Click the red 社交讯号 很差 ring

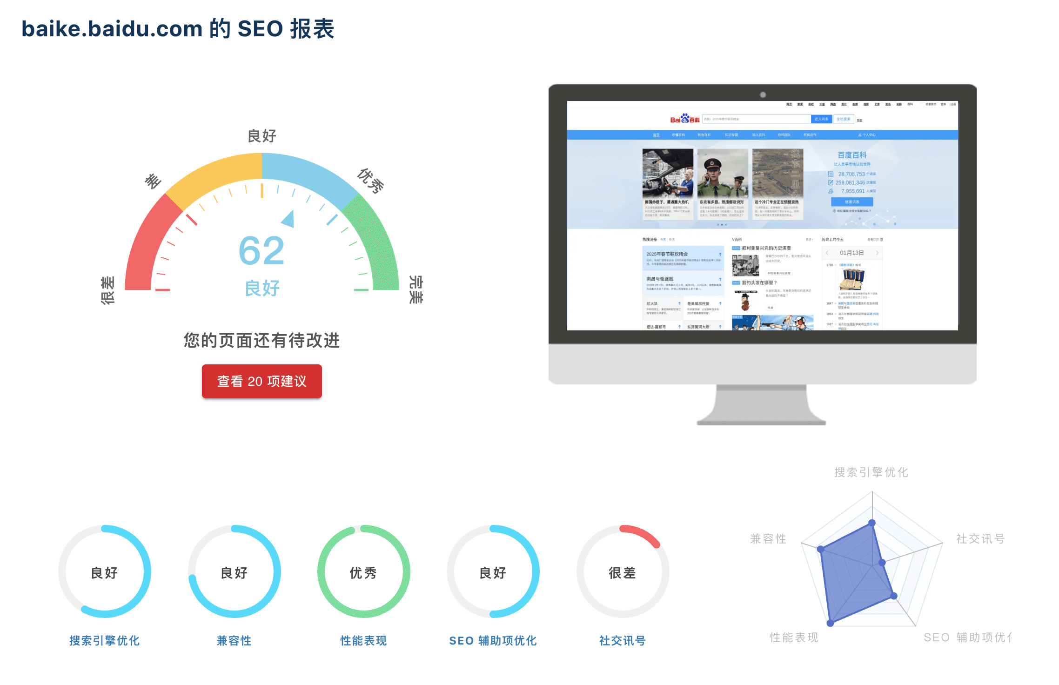point(623,571)
